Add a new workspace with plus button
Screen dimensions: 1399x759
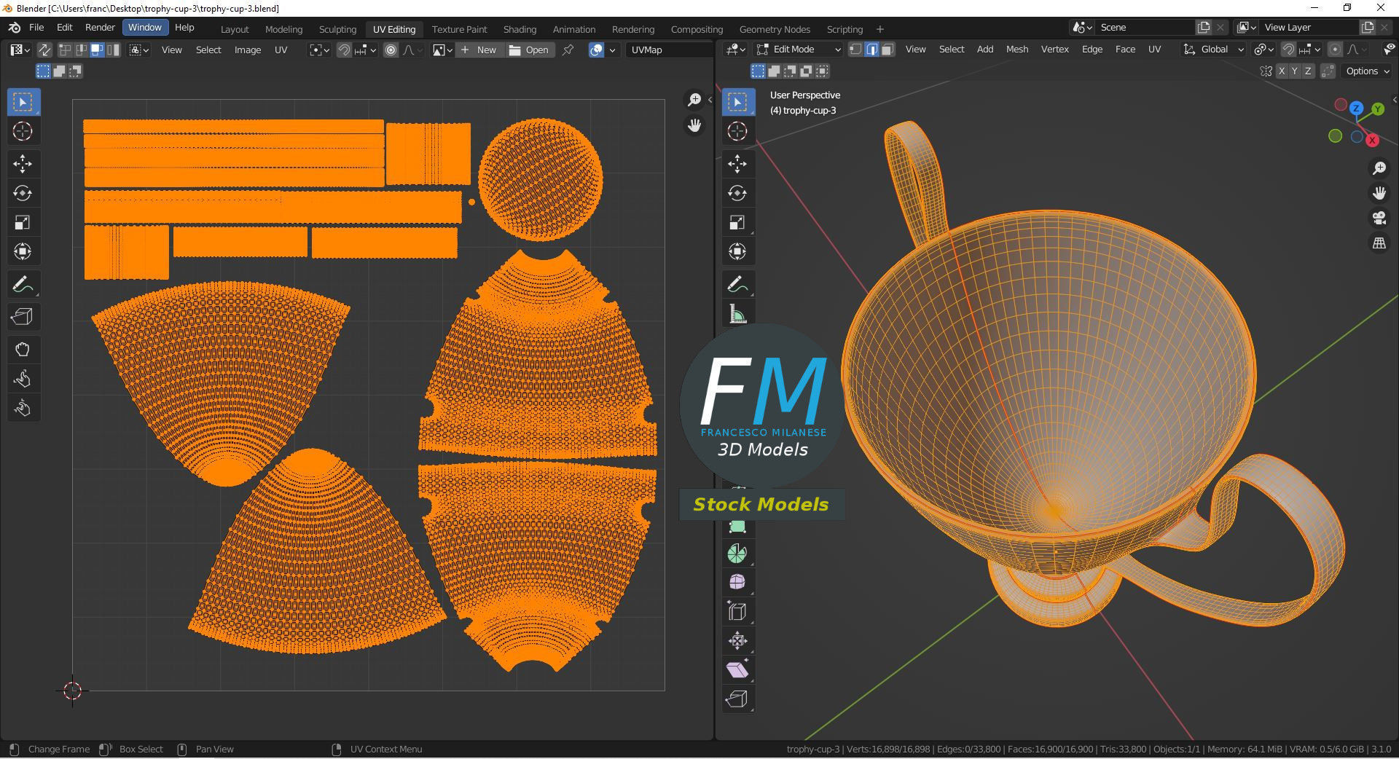(879, 29)
